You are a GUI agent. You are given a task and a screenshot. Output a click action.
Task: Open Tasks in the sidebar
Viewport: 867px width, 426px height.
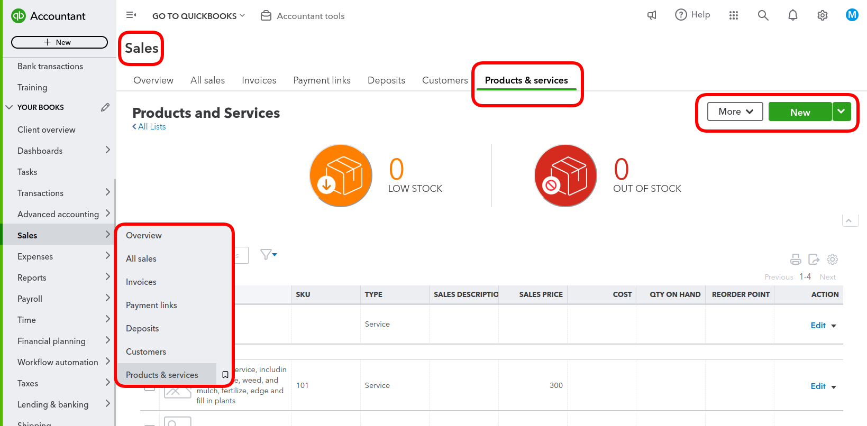click(28, 172)
